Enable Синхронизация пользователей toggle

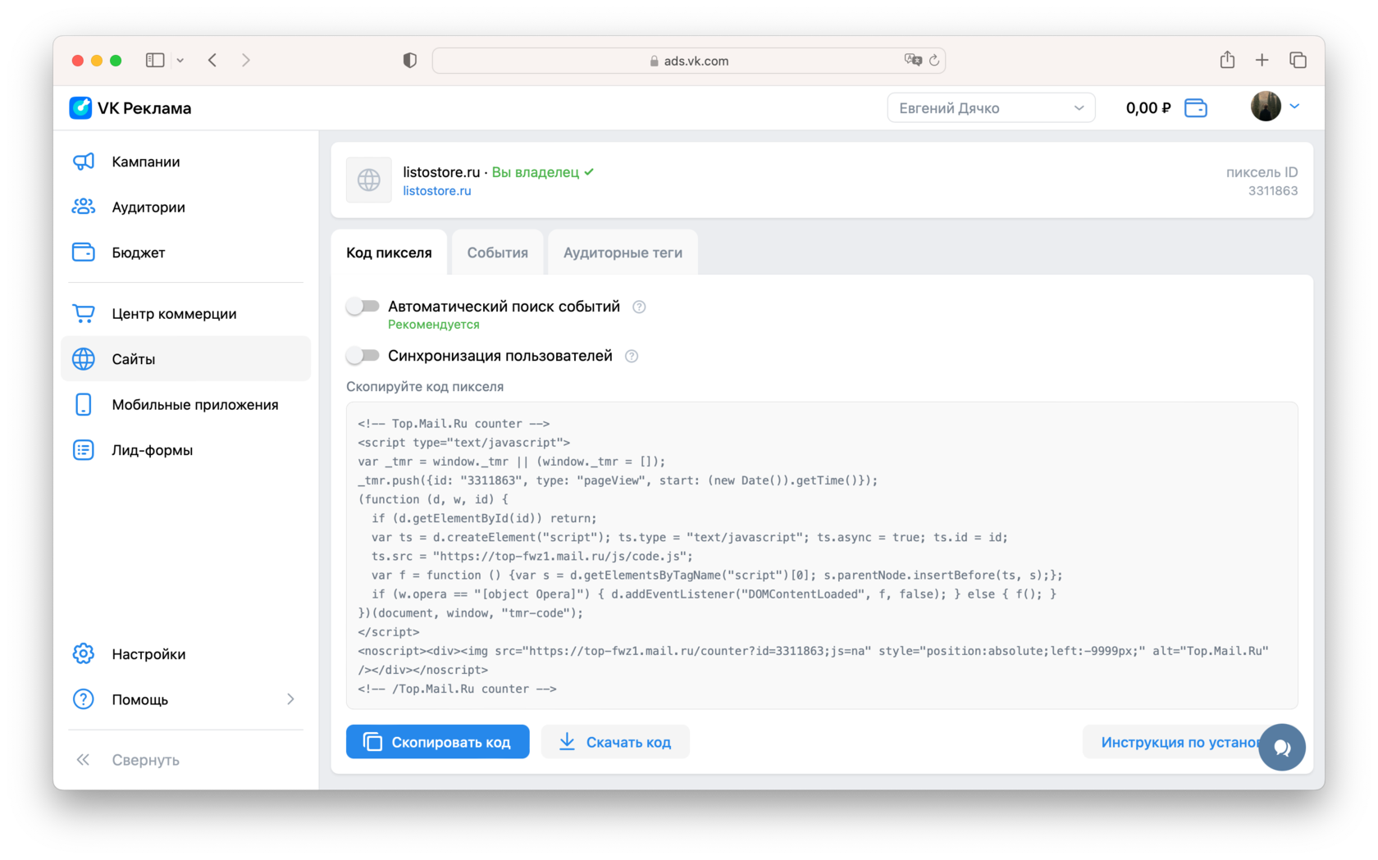pyautogui.click(x=363, y=356)
